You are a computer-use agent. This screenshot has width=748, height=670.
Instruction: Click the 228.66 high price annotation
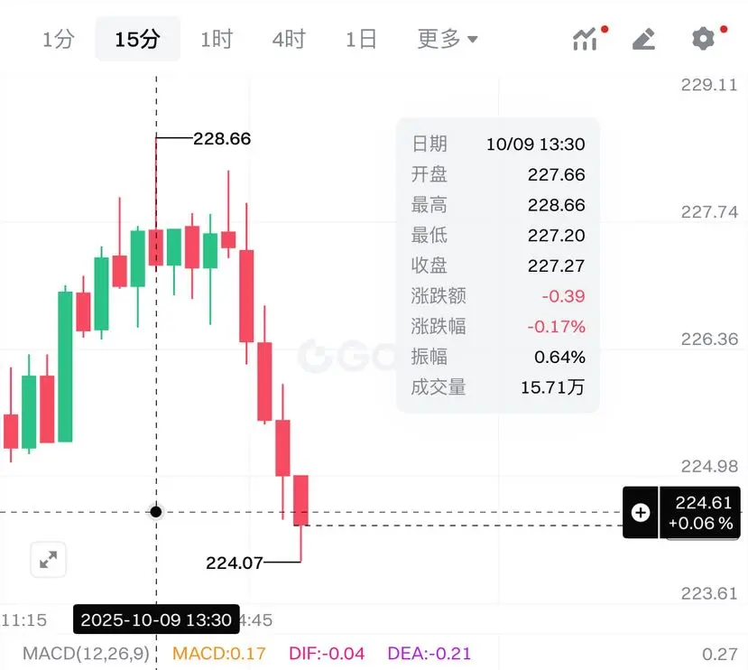click(x=222, y=138)
